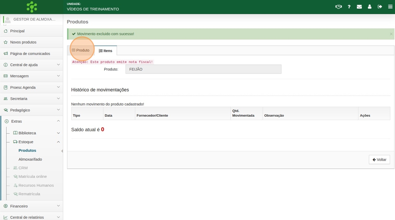Click the info icon beside Central de ajuda
This screenshot has height=220, width=395.
[6, 65]
